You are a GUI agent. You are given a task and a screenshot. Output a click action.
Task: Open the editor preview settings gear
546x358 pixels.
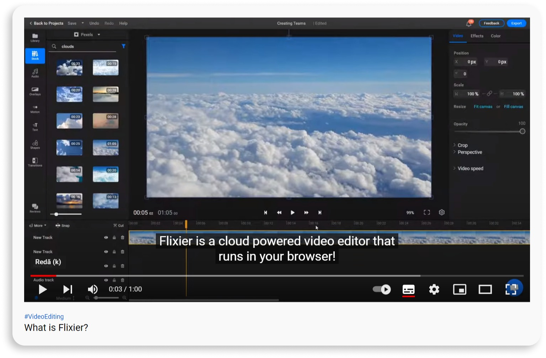442,212
